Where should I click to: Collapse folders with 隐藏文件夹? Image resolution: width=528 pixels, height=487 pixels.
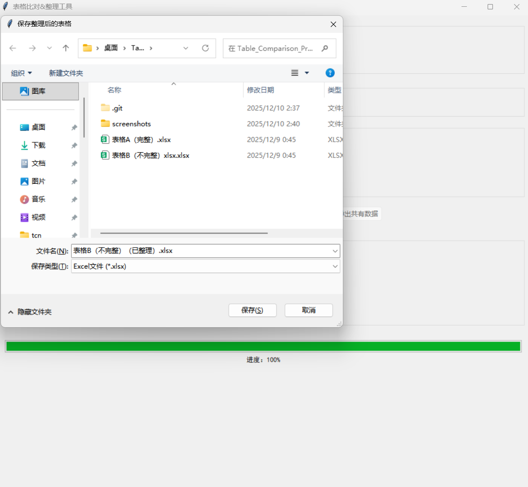pos(30,312)
